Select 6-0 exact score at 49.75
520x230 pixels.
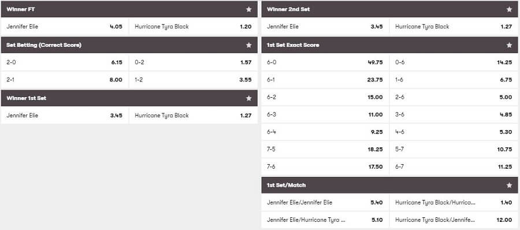[325, 62]
